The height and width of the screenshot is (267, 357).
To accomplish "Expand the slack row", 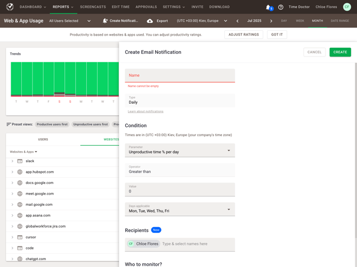I will [x=12, y=161].
